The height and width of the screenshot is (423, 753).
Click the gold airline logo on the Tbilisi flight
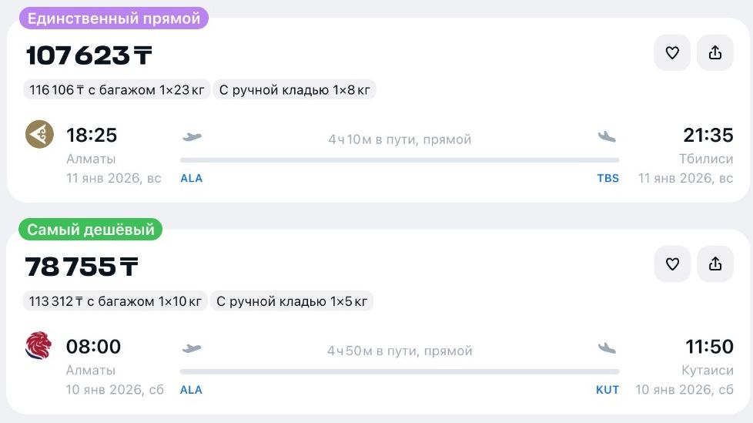tap(39, 135)
